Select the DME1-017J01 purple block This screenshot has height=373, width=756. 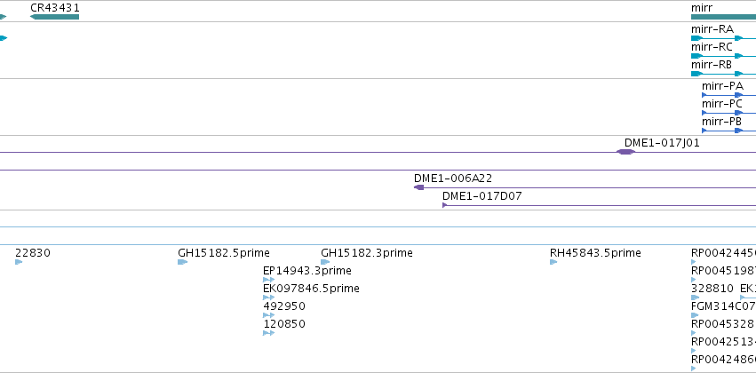pos(625,152)
